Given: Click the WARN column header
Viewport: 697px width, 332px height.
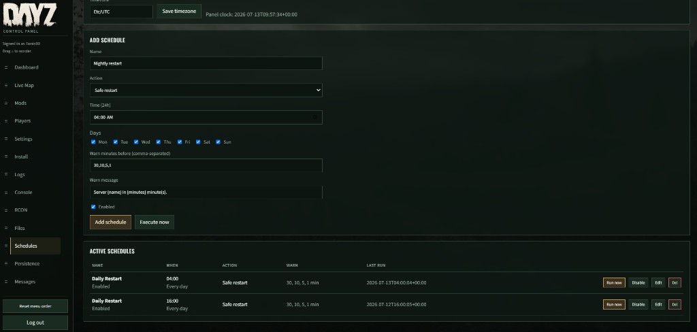Looking at the screenshot, I should [292, 265].
